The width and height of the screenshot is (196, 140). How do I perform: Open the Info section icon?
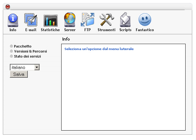coord(13,20)
